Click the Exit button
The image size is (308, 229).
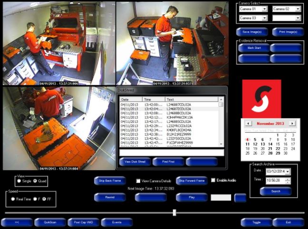tap(289, 222)
